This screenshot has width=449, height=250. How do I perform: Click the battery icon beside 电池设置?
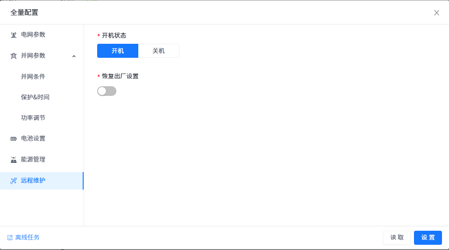point(14,139)
